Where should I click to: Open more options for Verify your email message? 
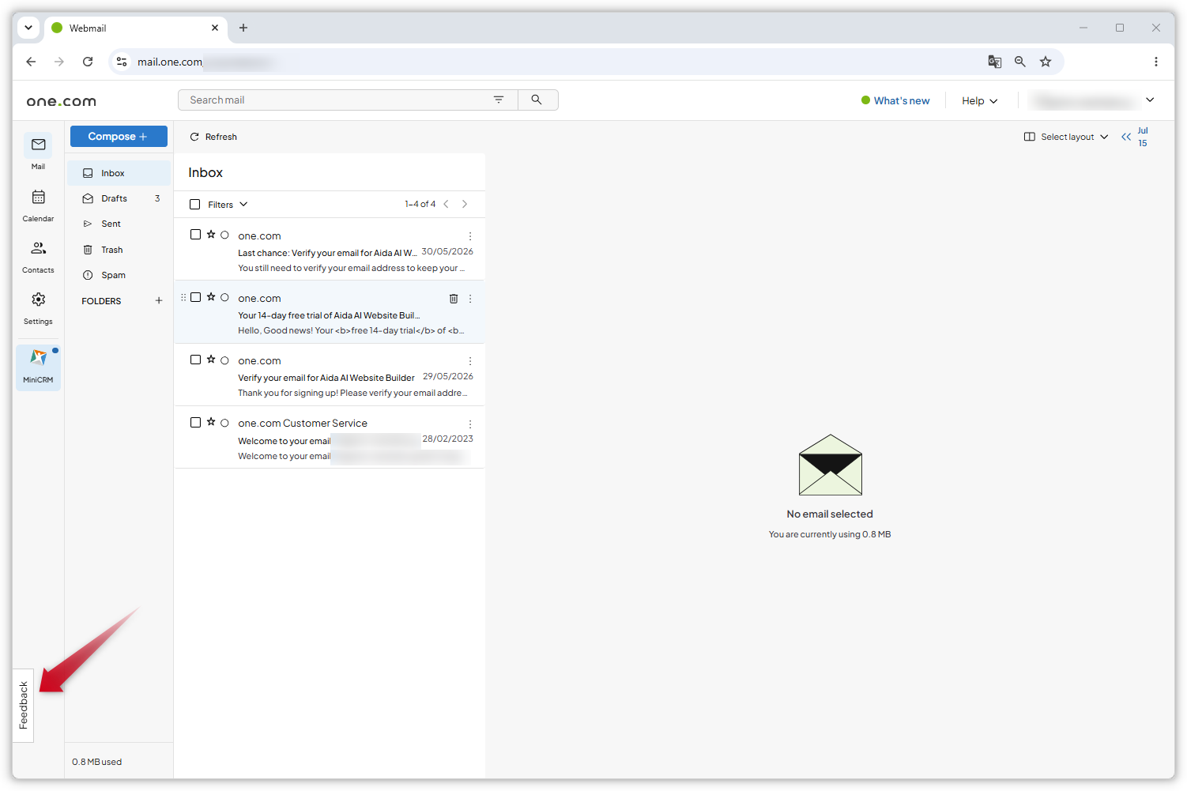click(x=470, y=361)
